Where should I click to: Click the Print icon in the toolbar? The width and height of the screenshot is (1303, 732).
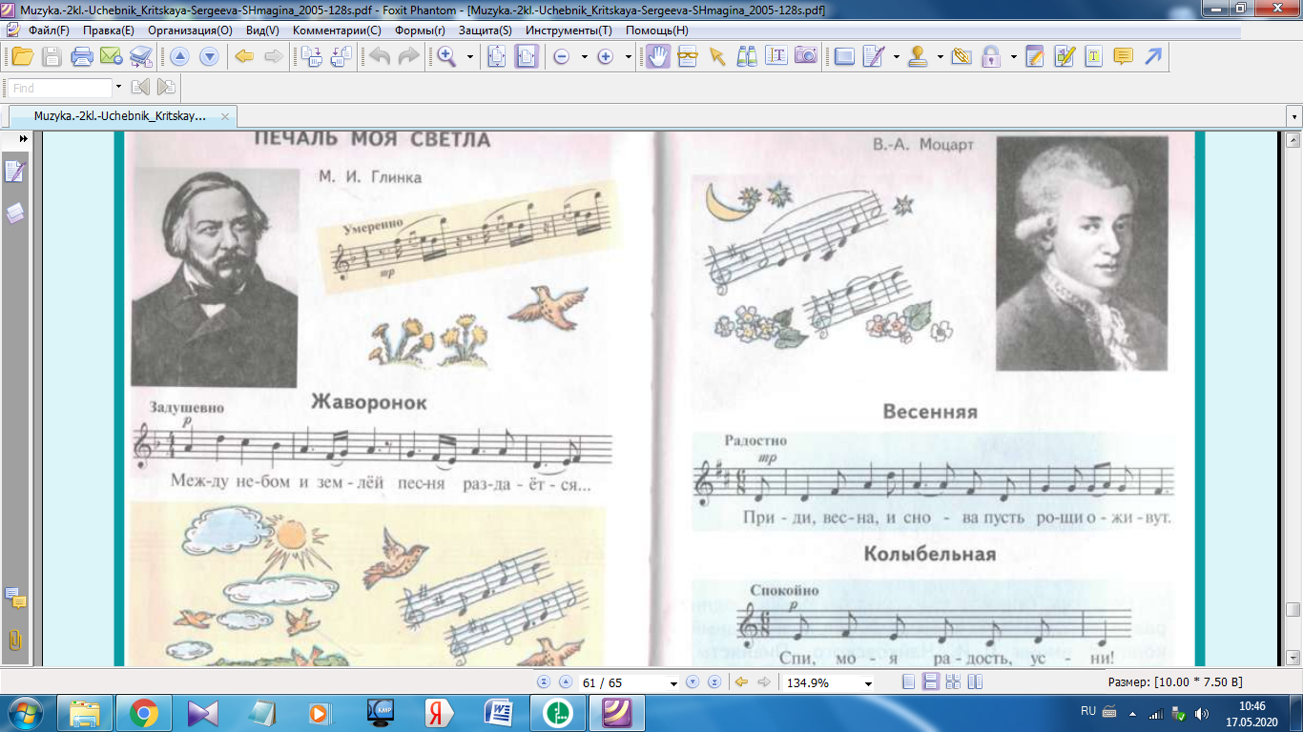click(82, 56)
